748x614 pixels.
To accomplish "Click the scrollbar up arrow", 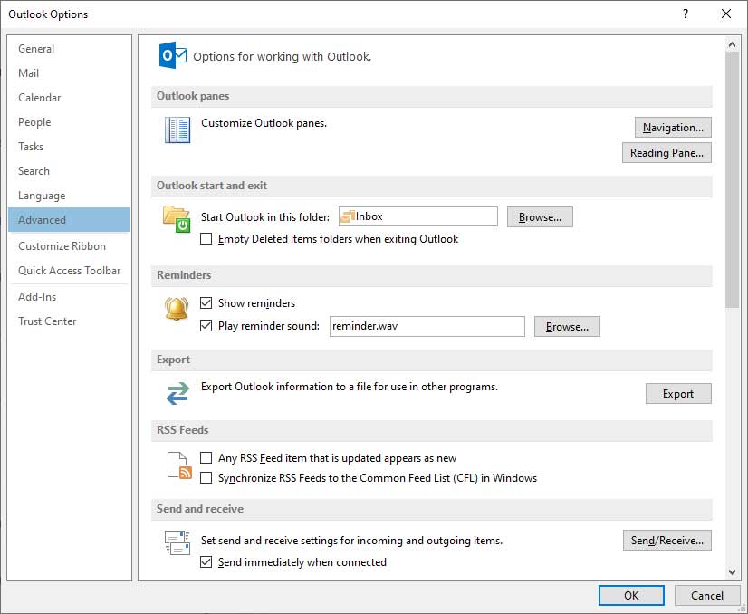I will tap(732, 44).
